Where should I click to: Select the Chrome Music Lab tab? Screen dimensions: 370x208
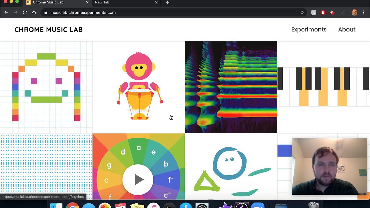point(57,2)
